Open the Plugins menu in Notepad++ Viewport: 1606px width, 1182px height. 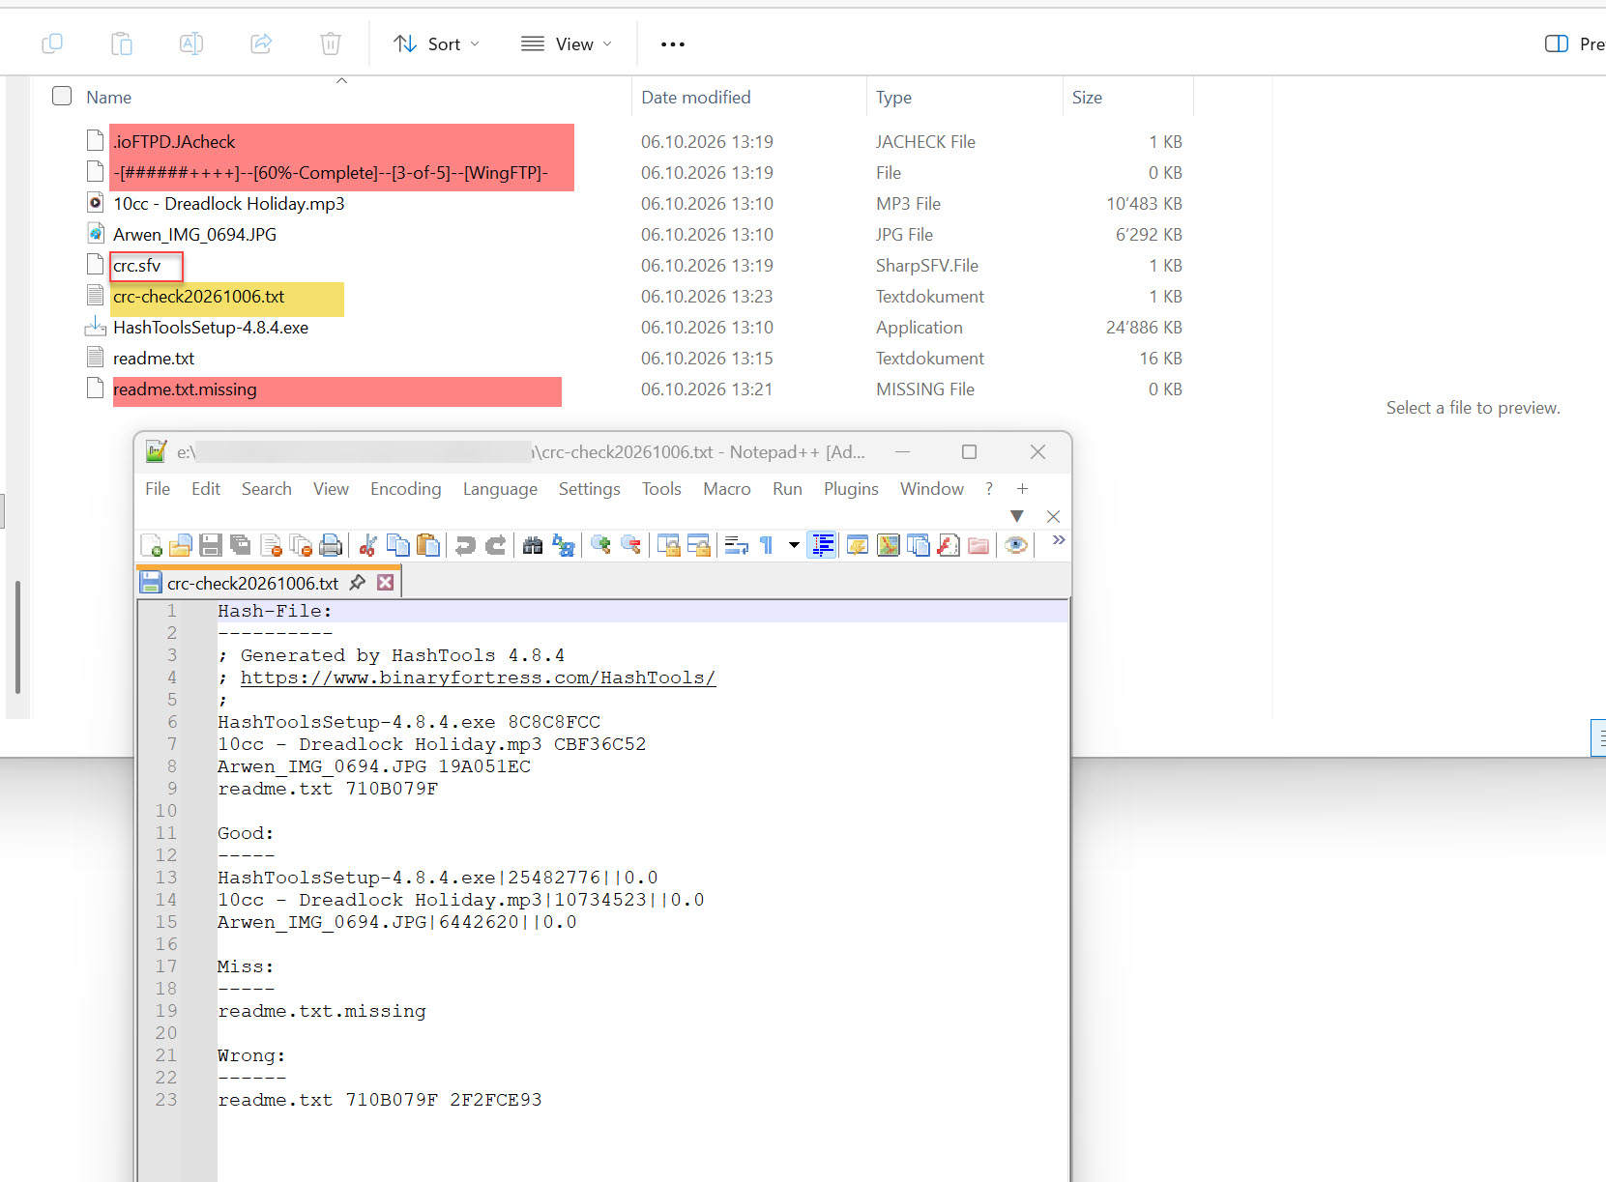(851, 489)
